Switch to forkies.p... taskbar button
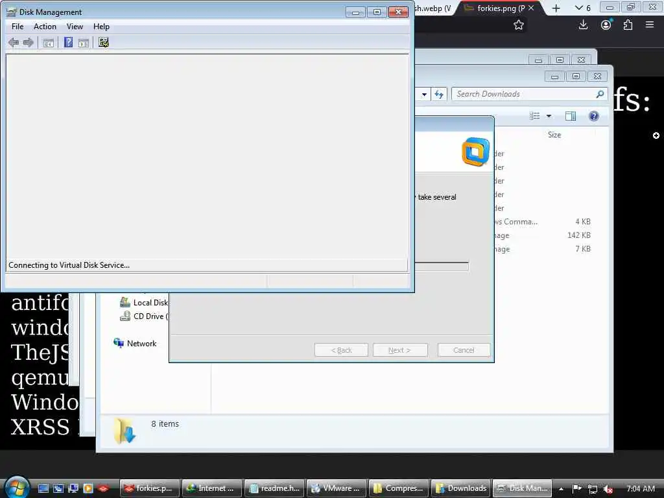664x498 pixels. tap(150, 488)
